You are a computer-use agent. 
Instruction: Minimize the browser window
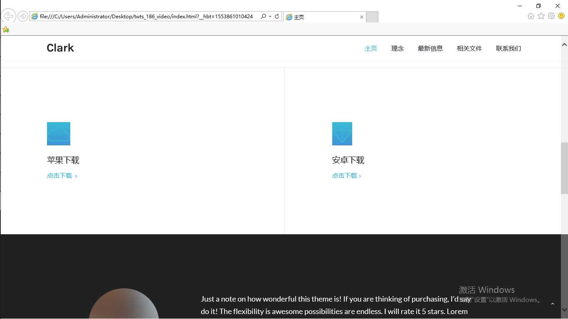point(520,6)
